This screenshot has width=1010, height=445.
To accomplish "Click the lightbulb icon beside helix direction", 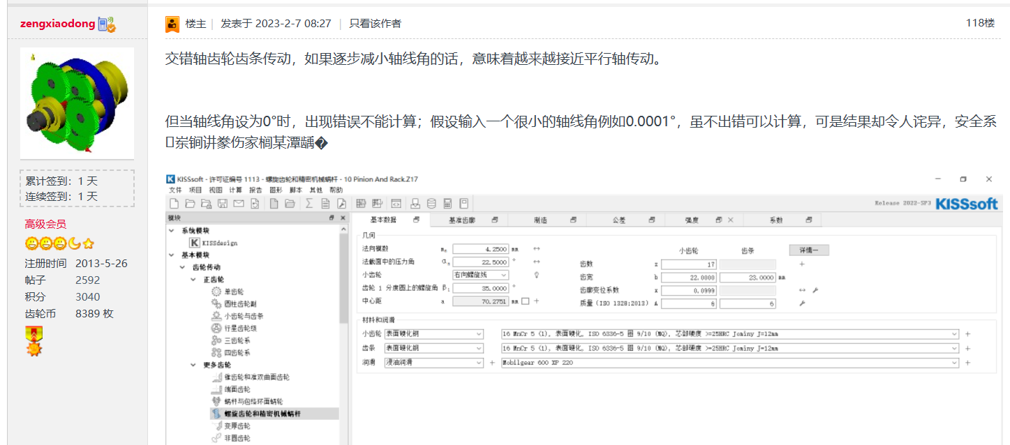I will point(537,275).
